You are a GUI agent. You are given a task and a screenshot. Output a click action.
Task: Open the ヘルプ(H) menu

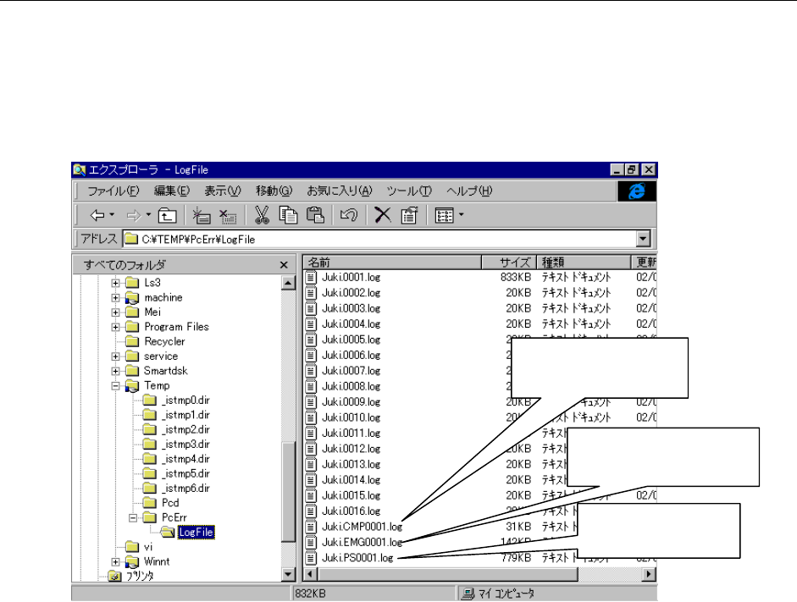pos(469,191)
